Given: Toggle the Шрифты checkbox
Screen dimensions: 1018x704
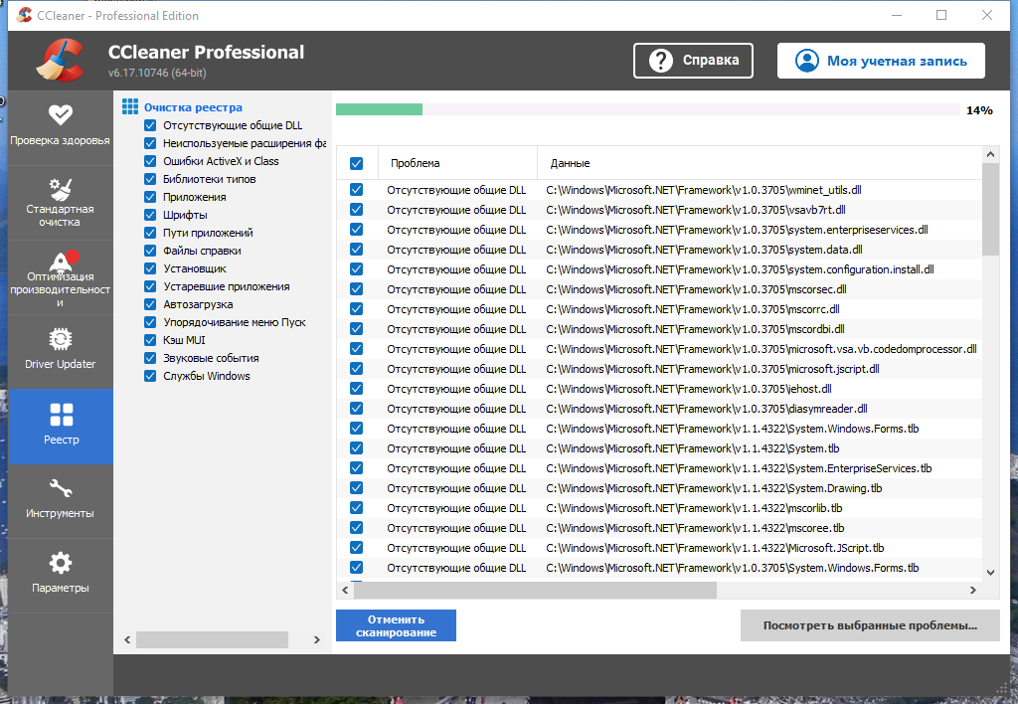Looking at the screenshot, I should pos(150,215).
